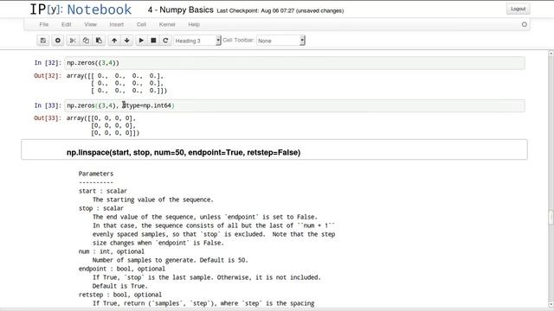
Task: Click 'stop : scalar' parameter text
Action: click(101, 208)
